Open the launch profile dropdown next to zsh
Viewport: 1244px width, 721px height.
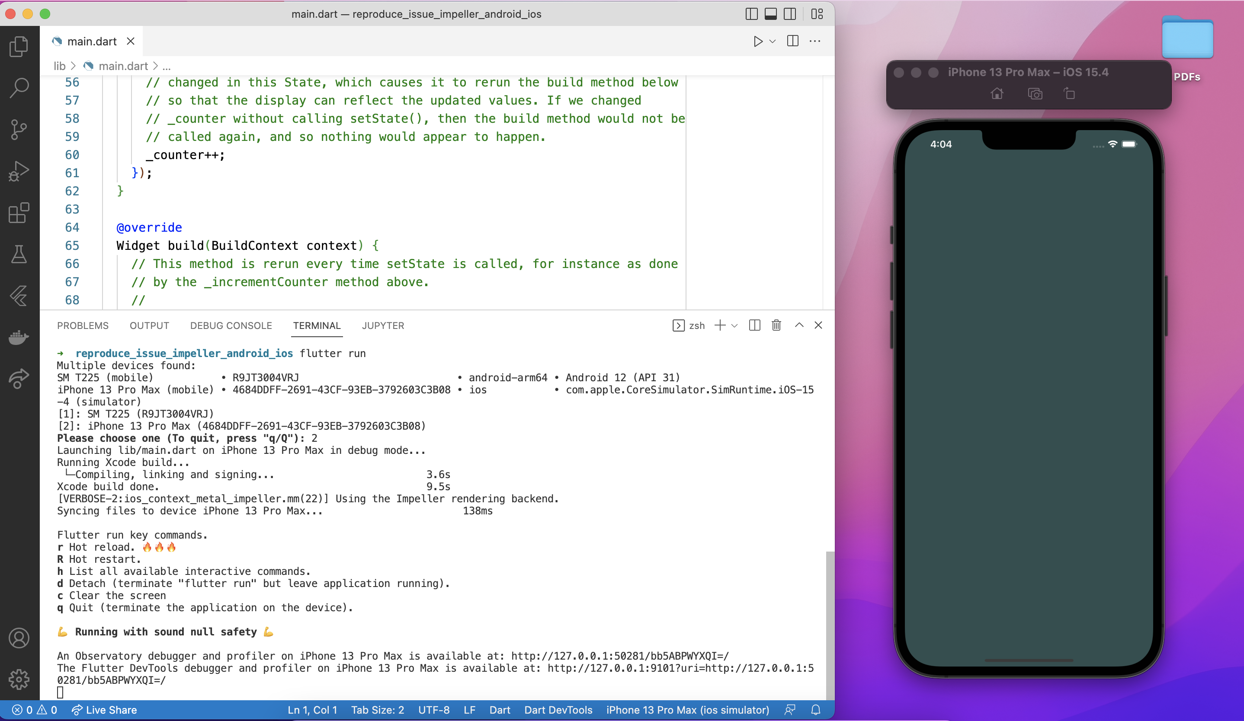pyautogui.click(x=734, y=325)
